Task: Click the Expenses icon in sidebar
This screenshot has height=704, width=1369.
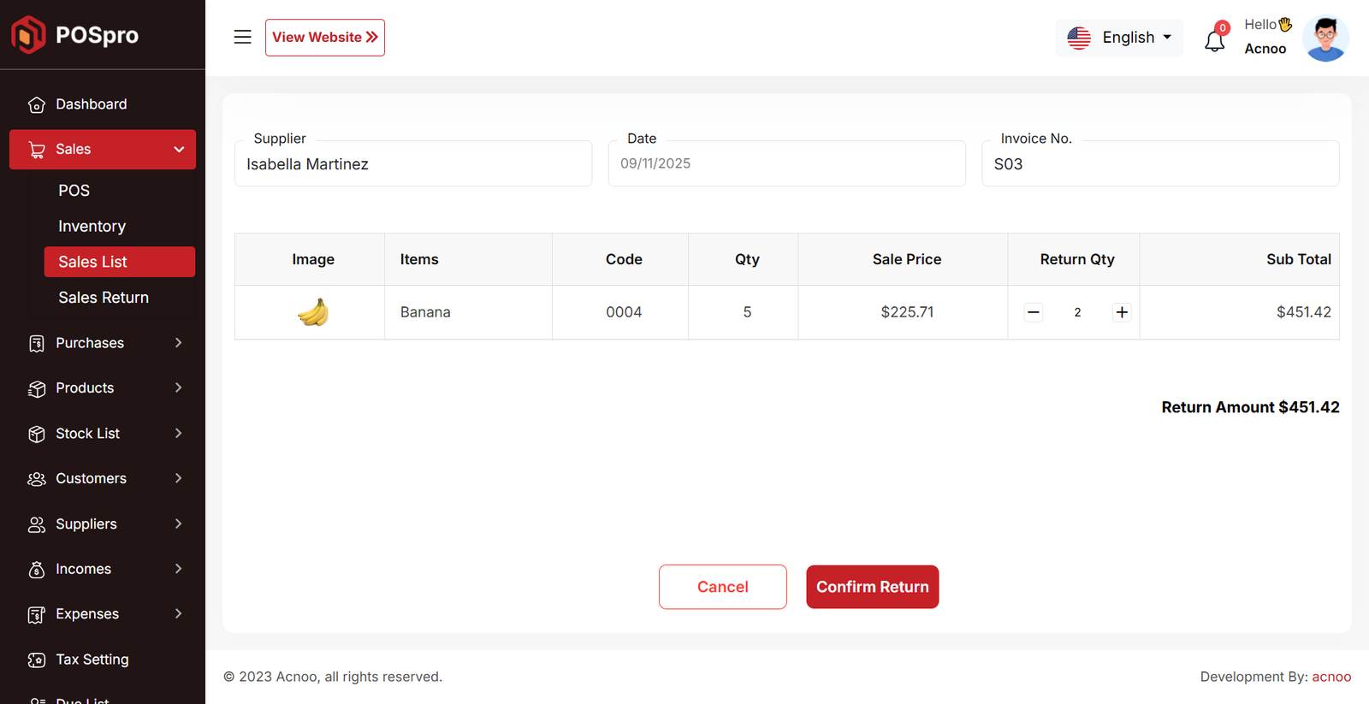Action: click(x=36, y=614)
